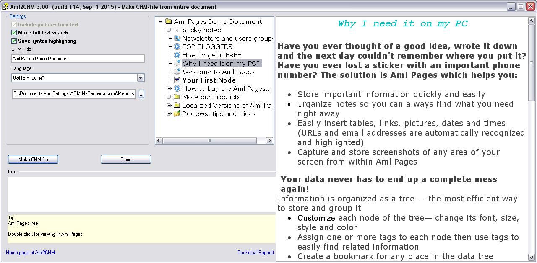The image size is (537, 263).
Task: Select Newsletters and users groups tree item
Action: pyautogui.click(x=228, y=39)
